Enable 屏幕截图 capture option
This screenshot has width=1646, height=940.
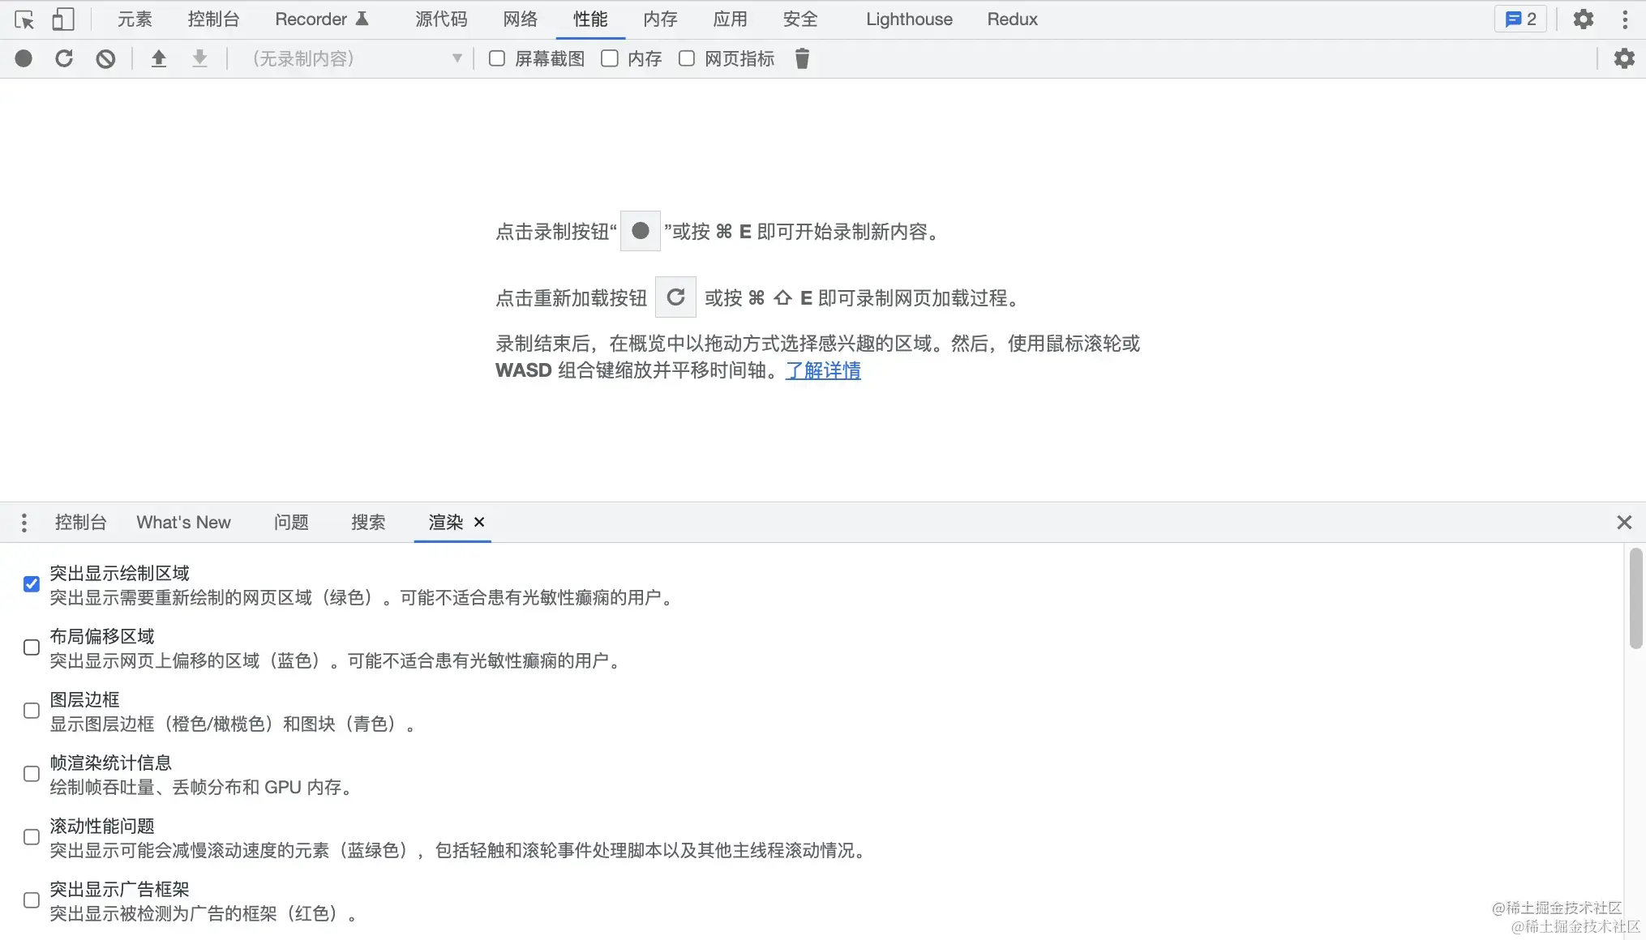tap(496, 58)
